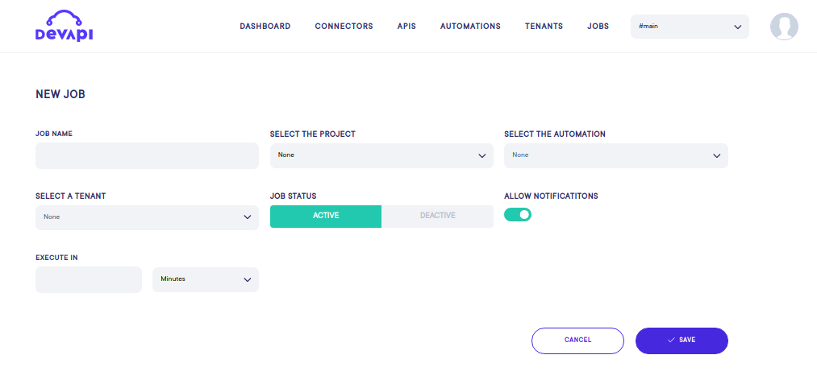Open the Select the Project dropdown
Viewport: 817px width, 388px height.
(381, 155)
